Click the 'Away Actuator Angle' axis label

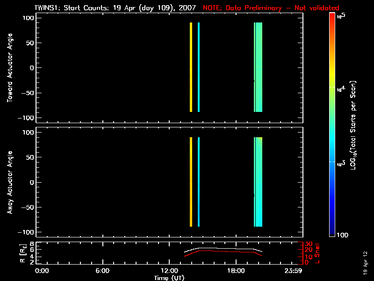click(x=9, y=182)
